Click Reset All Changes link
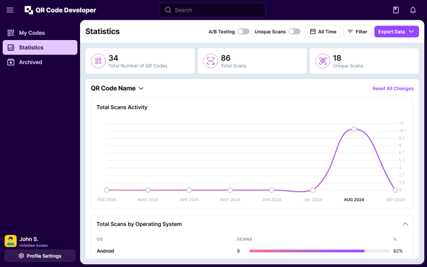Screen dimensions: 427x267 pyautogui.click(x=392, y=89)
